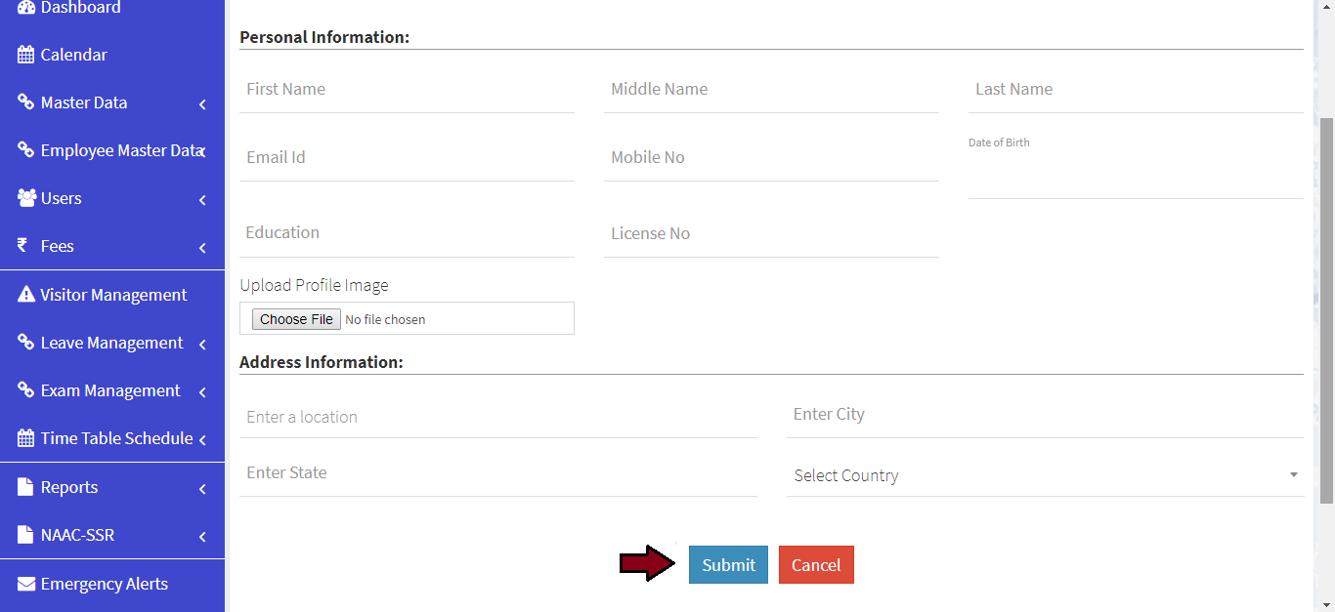1335x612 pixels.
Task: Submit the employee form
Action: [x=728, y=565]
